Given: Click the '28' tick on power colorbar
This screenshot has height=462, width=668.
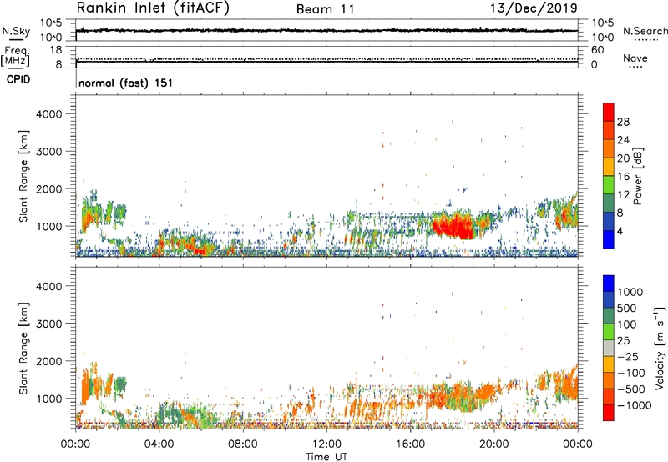Looking at the screenshot, I should pos(623,122).
